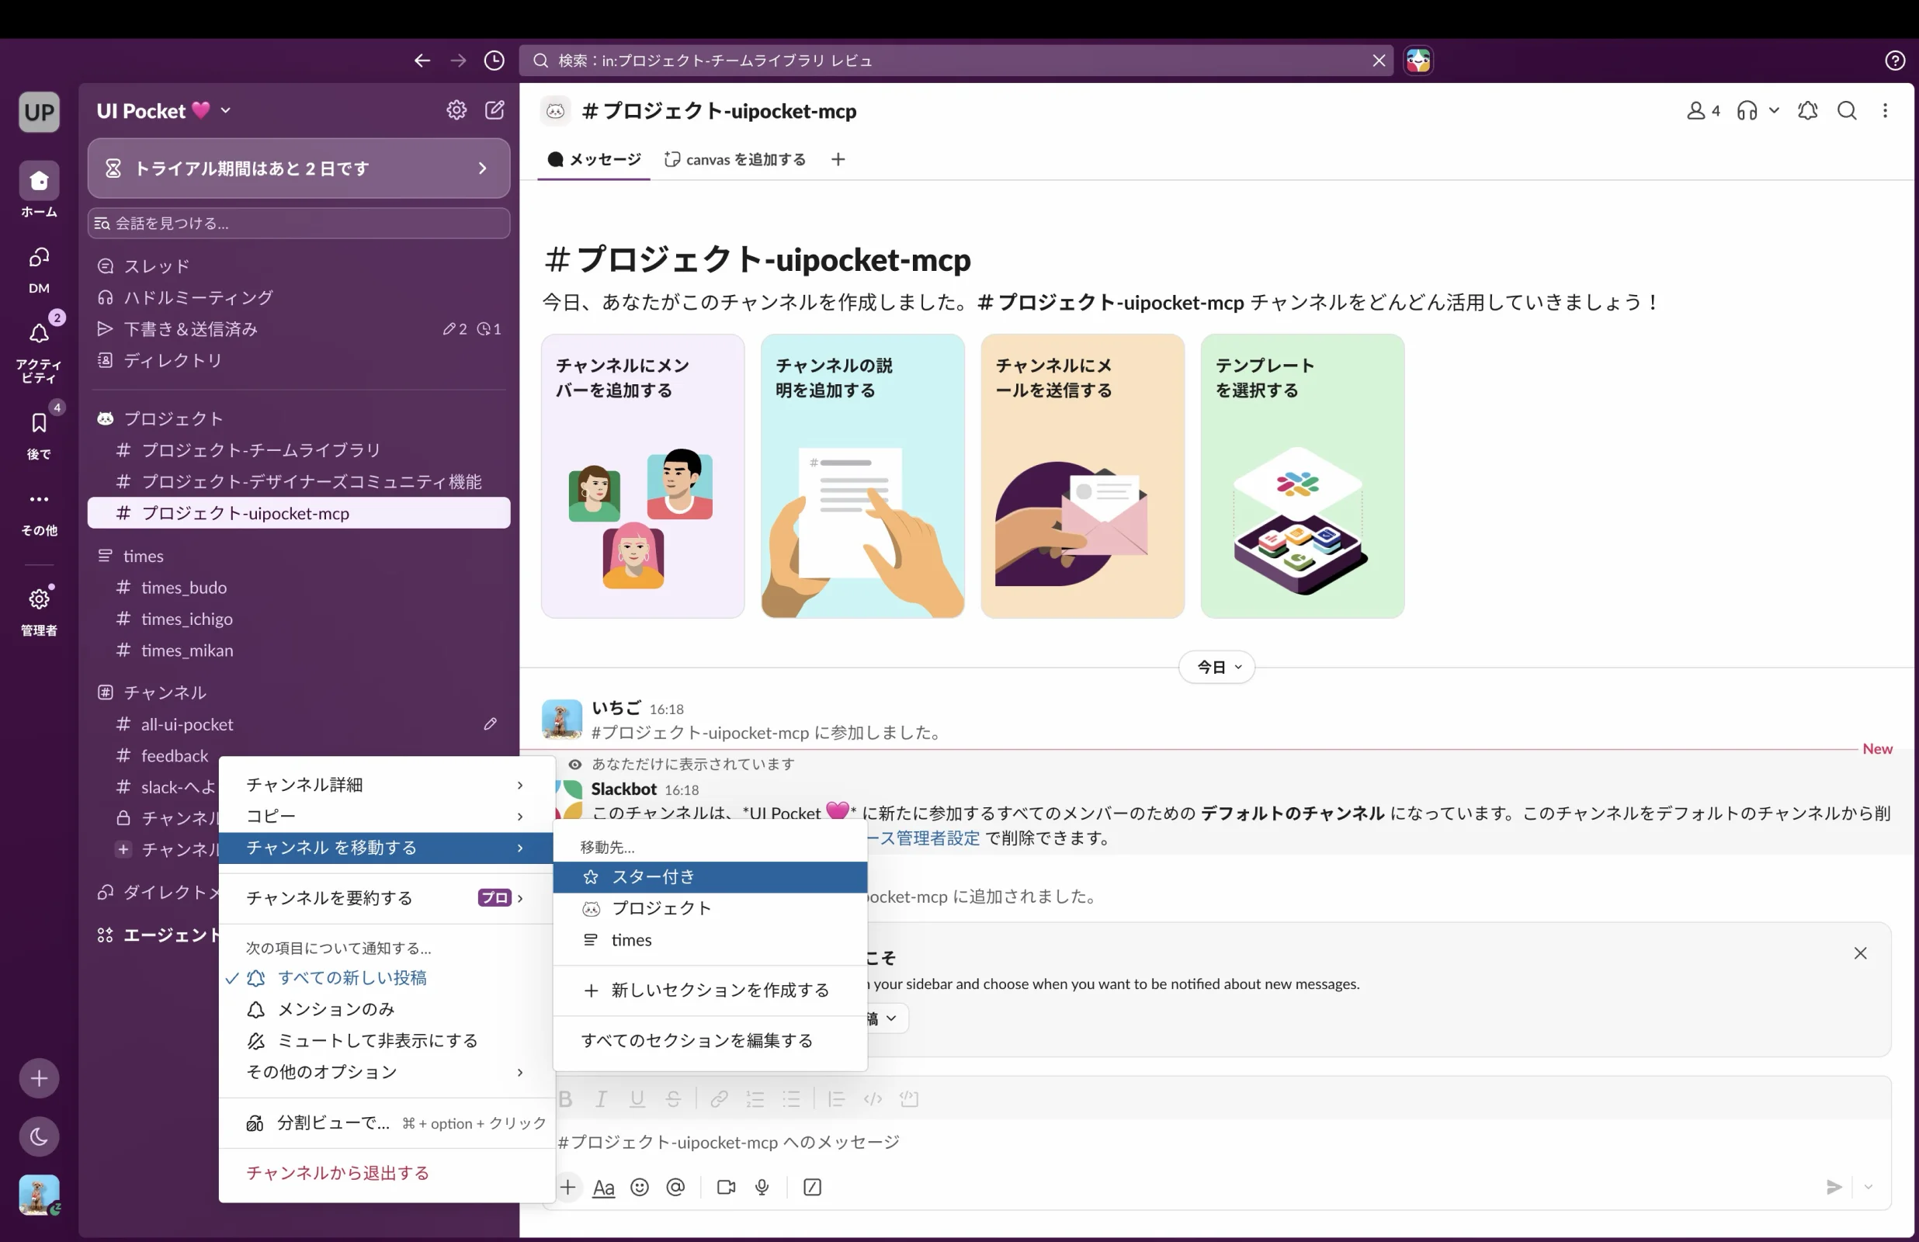Start a huddle with the headphones icon
This screenshot has width=1919, height=1242.
point(1747,110)
